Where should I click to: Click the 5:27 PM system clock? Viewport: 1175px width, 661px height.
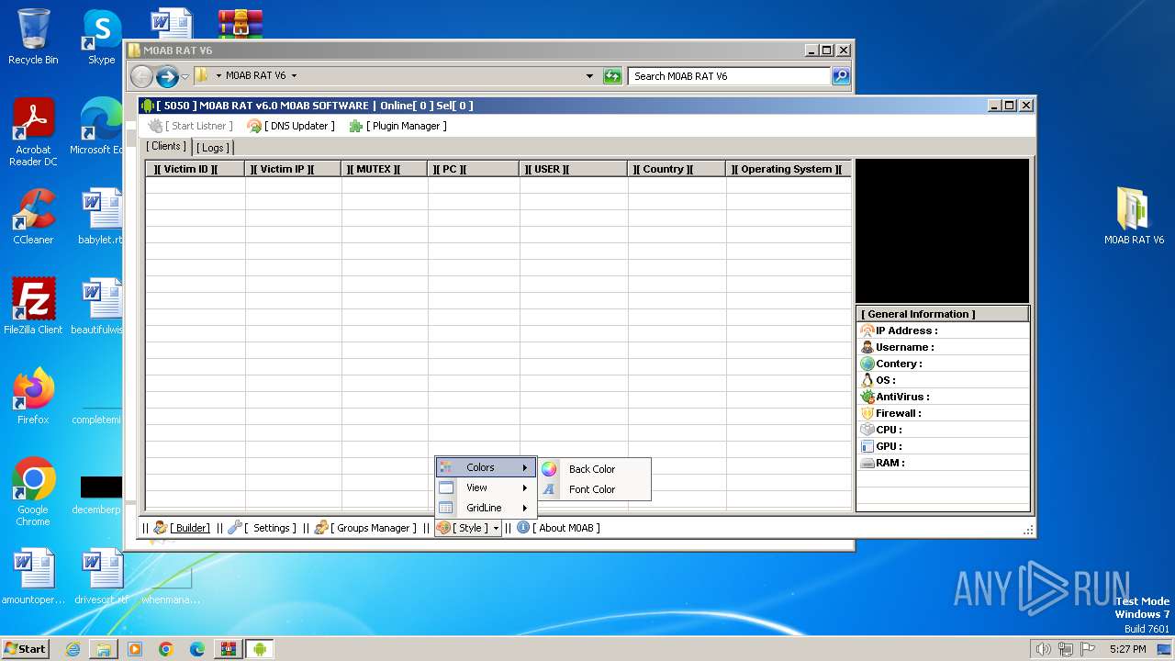tap(1127, 649)
